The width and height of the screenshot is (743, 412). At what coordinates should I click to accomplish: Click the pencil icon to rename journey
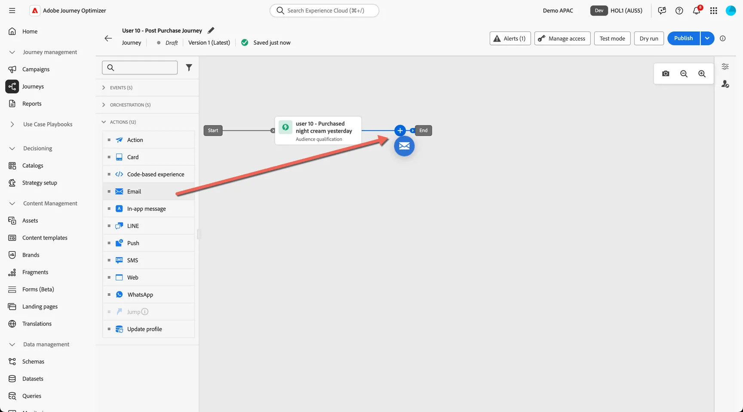coord(211,31)
